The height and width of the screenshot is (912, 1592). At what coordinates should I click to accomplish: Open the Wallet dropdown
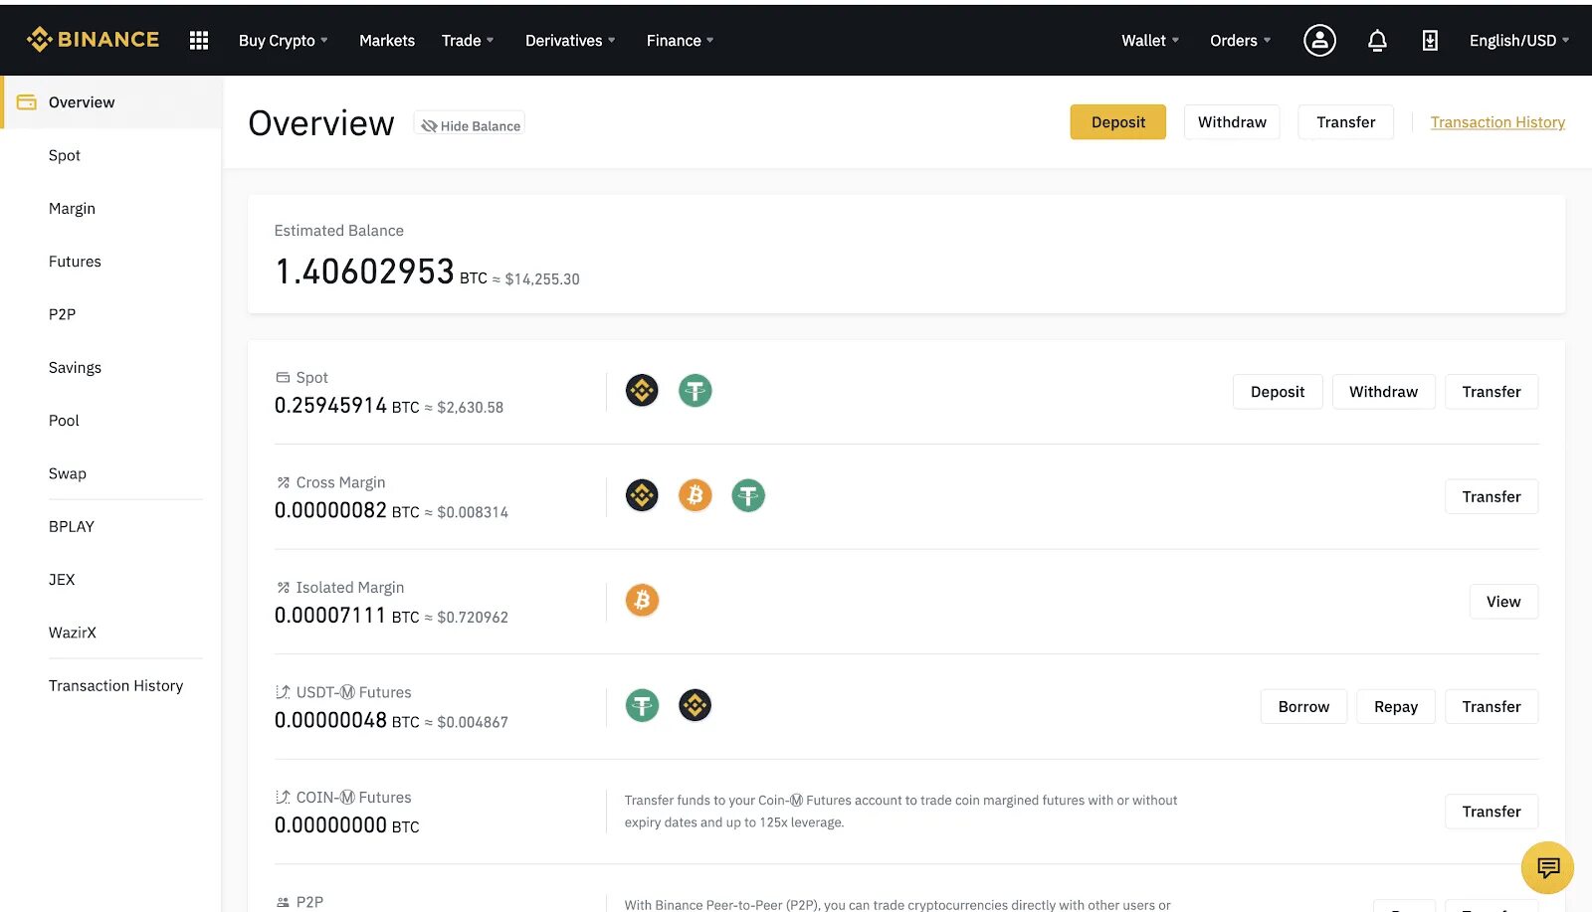(x=1148, y=40)
